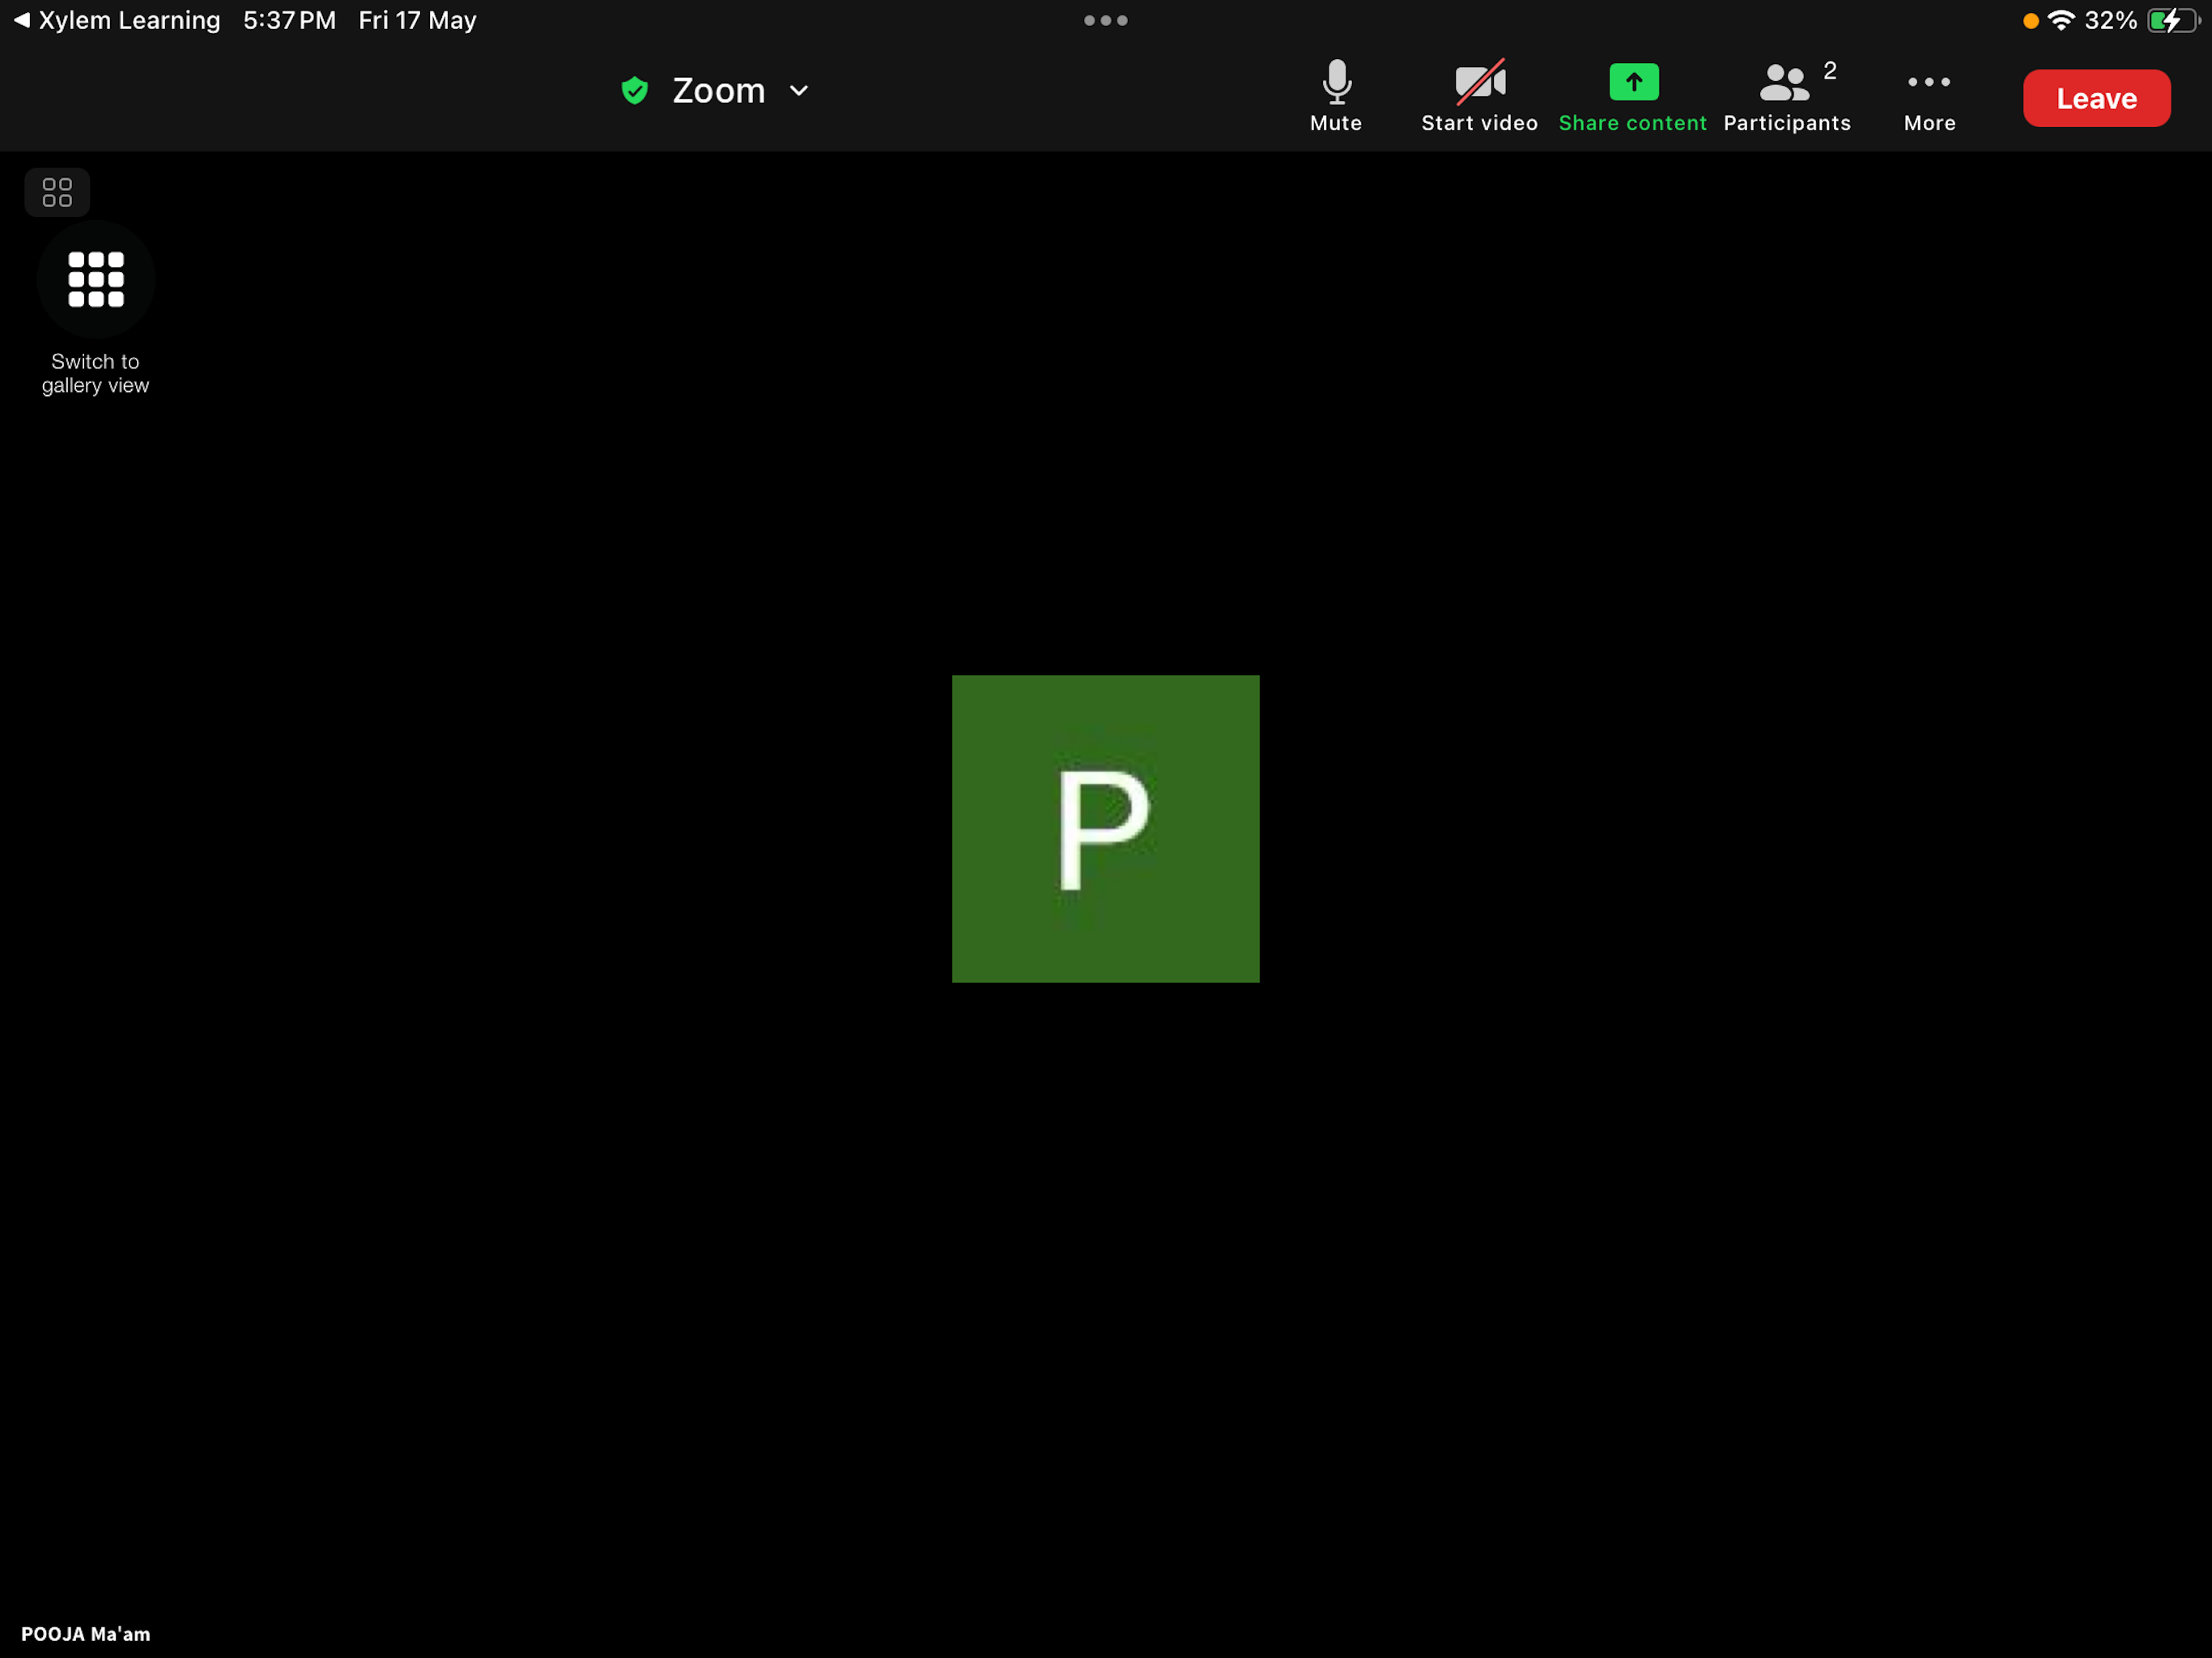Open the More options menu
Viewport: 2212px width, 1658px height.
(1929, 97)
